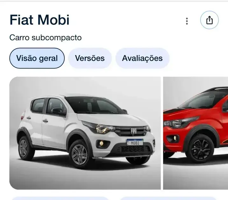This screenshot has width=228, height=200.
Task: Tap the share icon button
Action: 209,20
